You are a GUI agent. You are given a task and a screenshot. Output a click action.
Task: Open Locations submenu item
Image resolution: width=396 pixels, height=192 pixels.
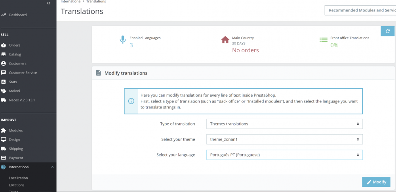coord(16,185)
